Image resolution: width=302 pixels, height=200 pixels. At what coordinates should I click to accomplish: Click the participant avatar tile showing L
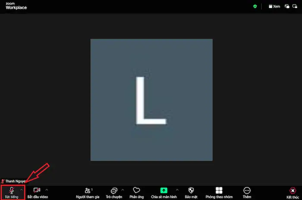pyautogui.click(x=151, y=100)
